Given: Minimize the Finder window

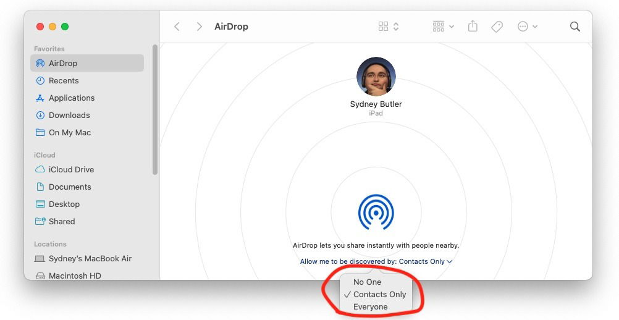Looking at the screenshot, I should pyautogui.click(x=53, y=27).
